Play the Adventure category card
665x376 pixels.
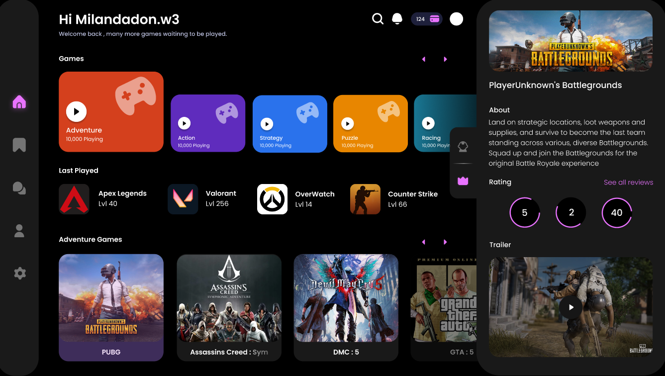76,112
